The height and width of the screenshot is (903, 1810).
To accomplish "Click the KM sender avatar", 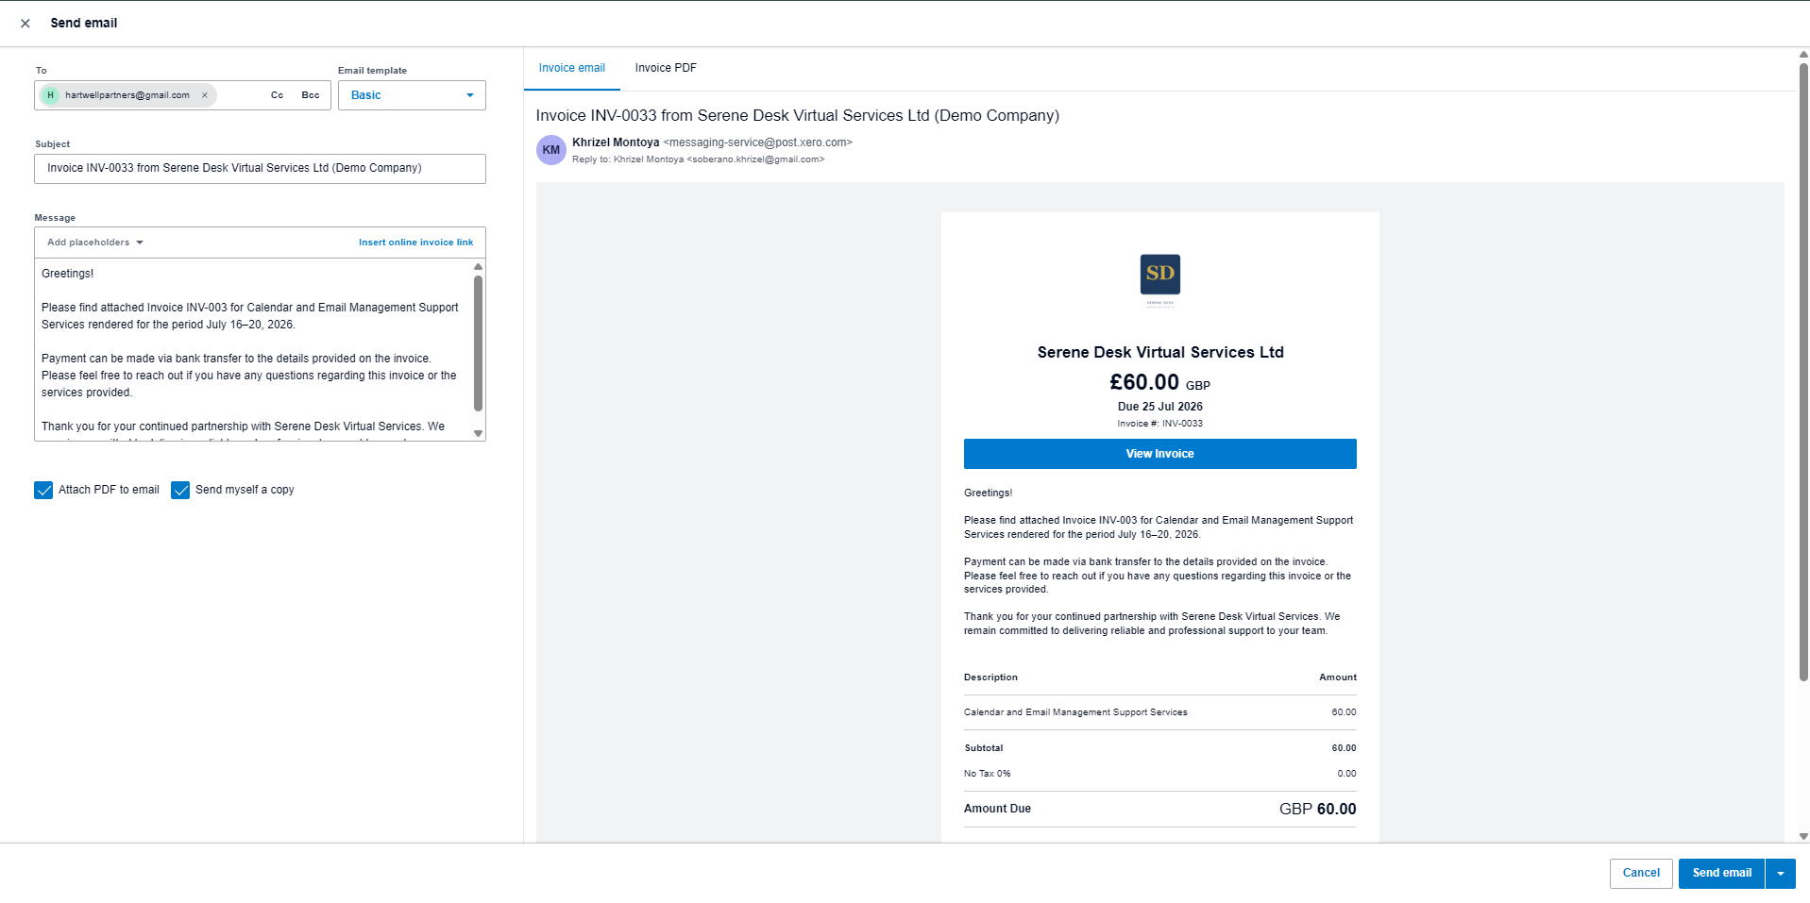I will (551, 150).
